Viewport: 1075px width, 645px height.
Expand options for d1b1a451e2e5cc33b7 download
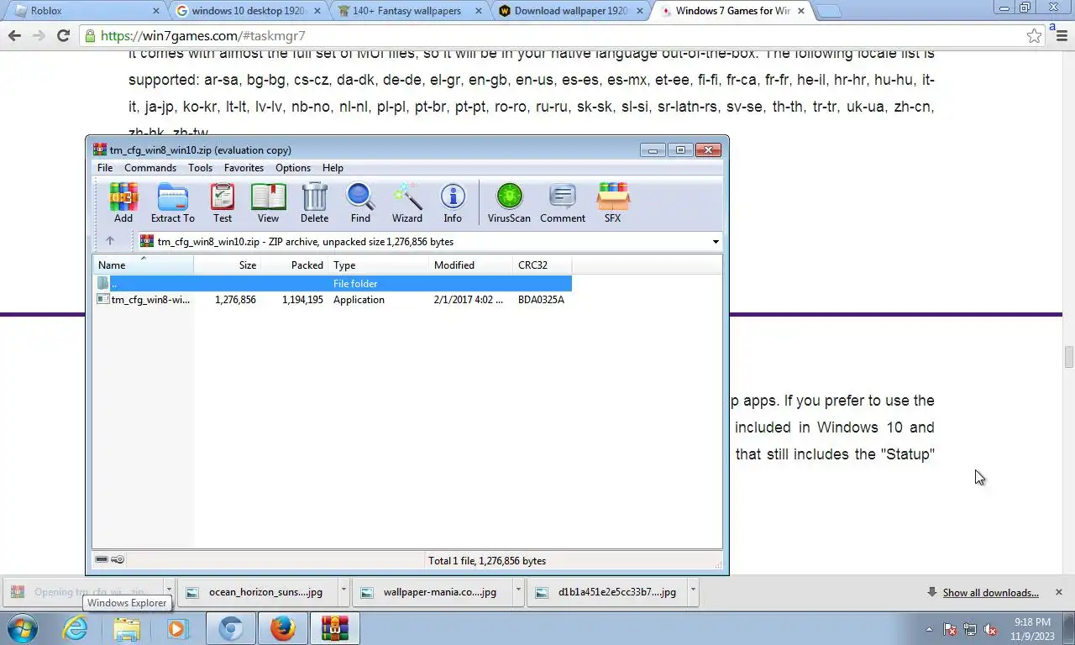[693, 591]
